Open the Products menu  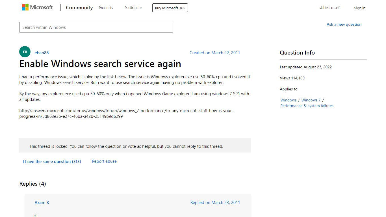pos(106,8)
